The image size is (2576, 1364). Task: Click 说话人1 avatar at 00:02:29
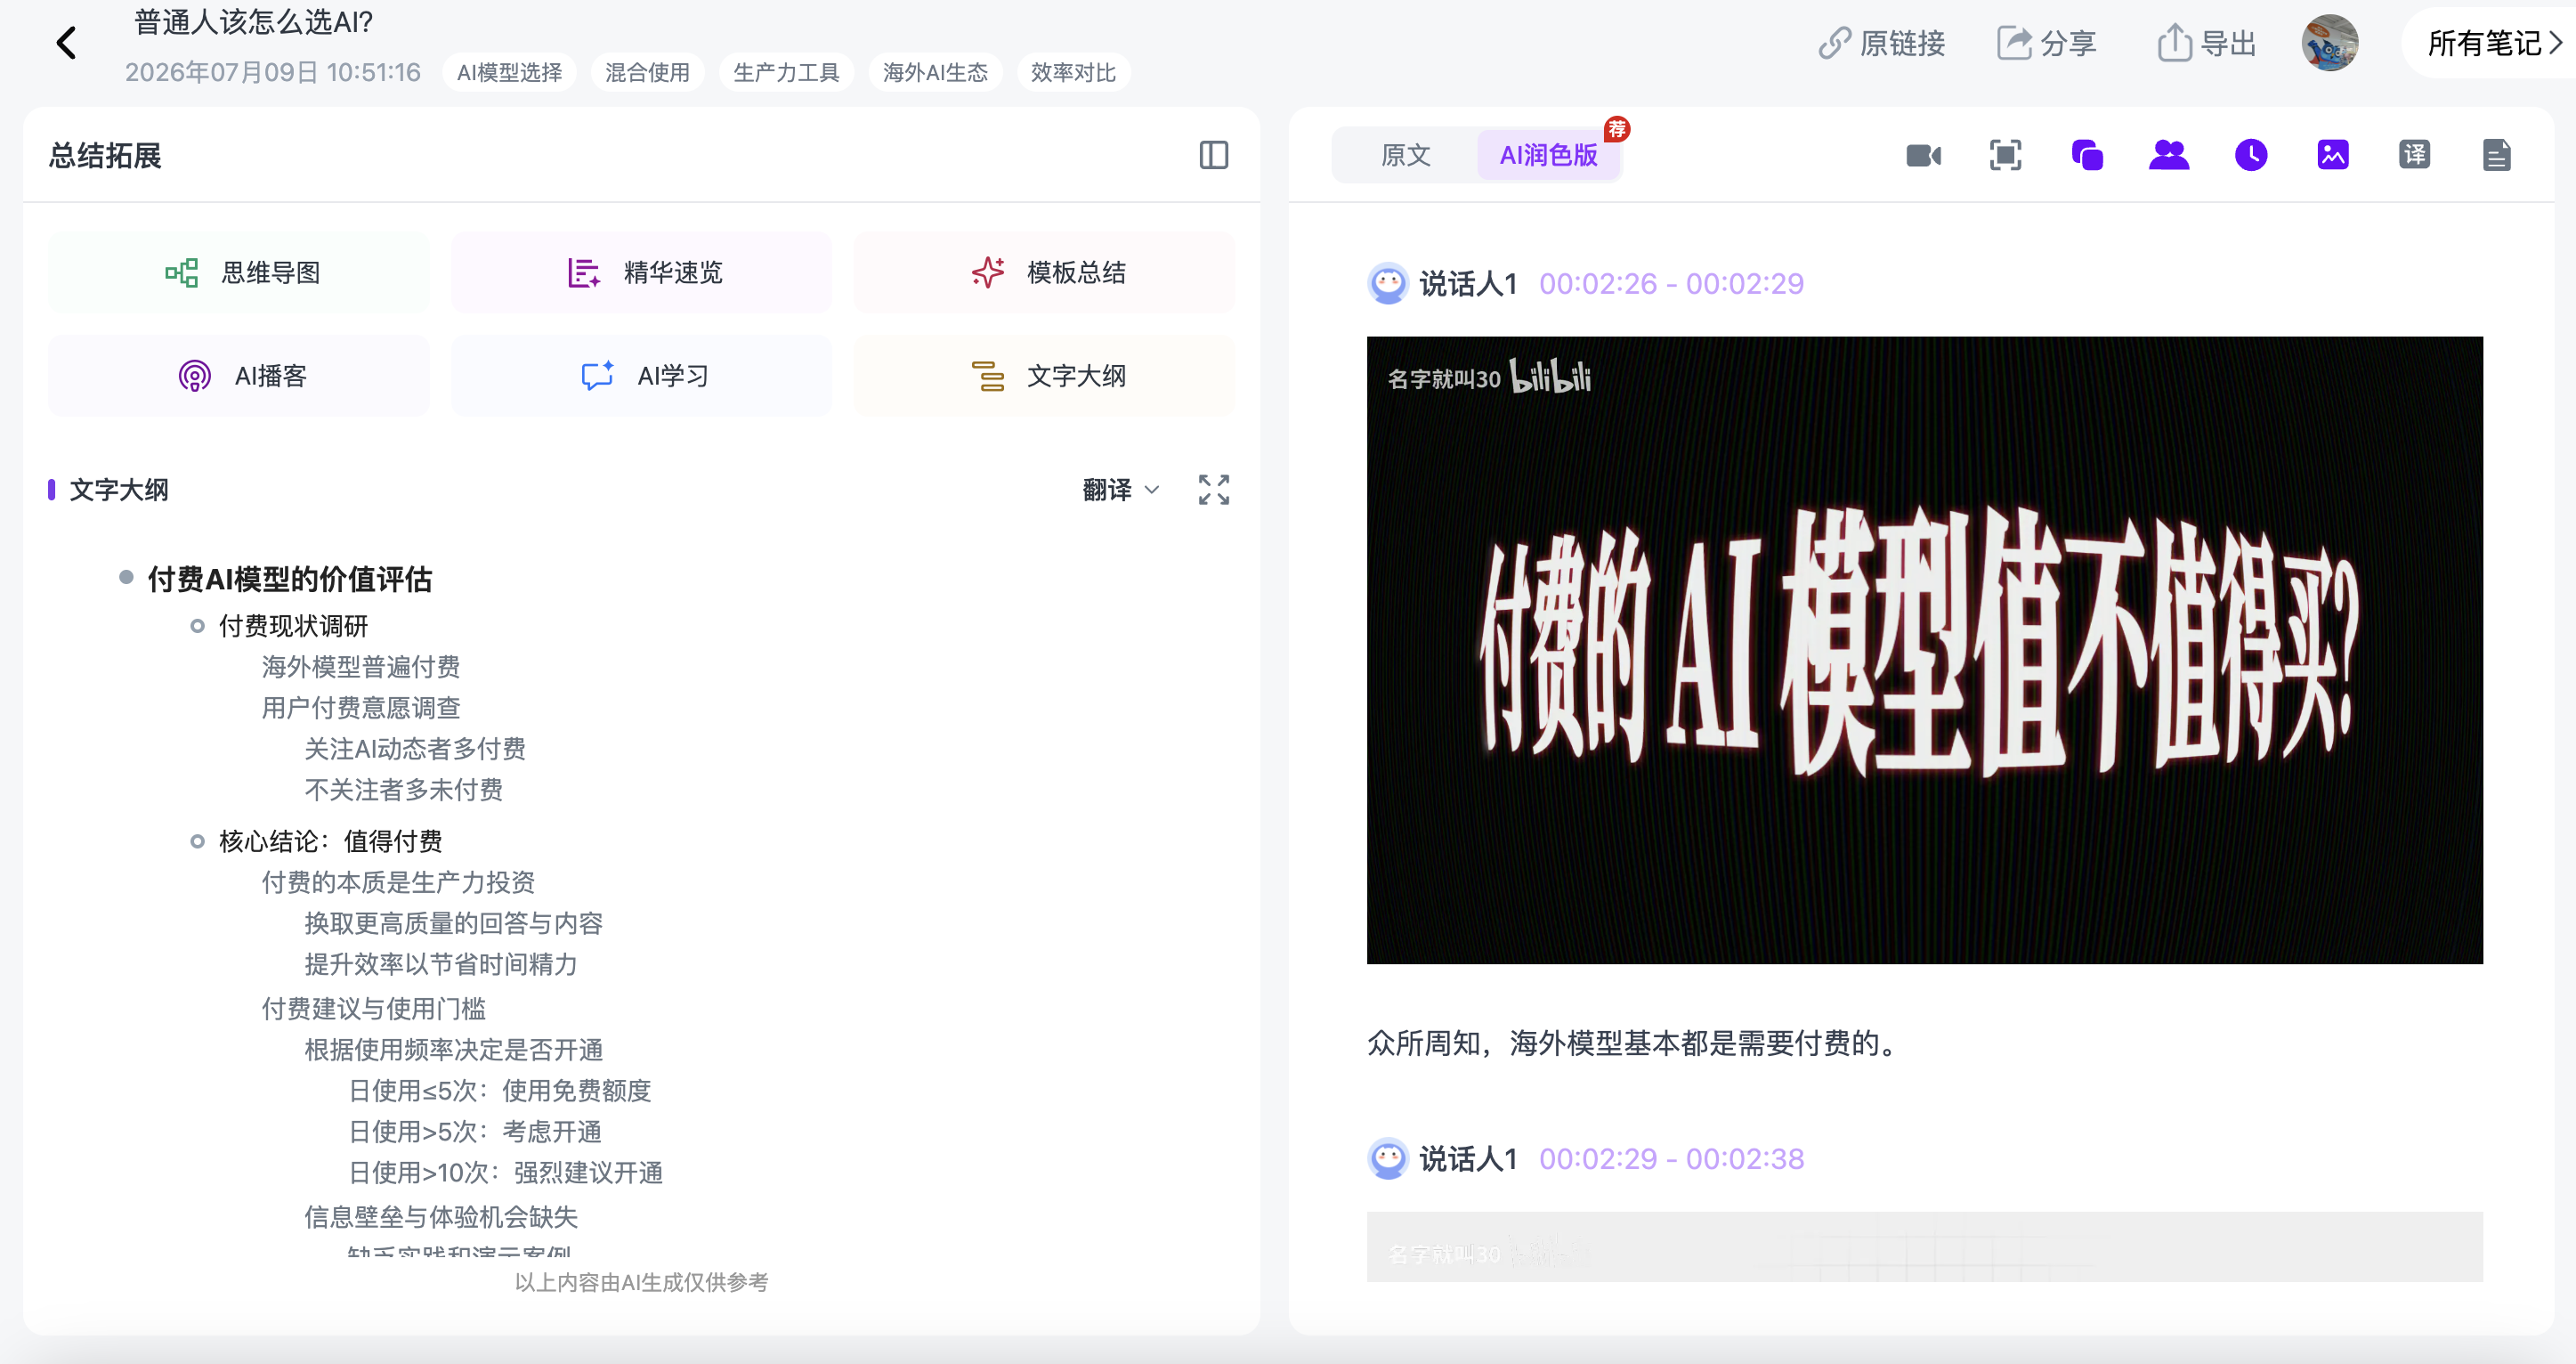tap(1388, 1159)
